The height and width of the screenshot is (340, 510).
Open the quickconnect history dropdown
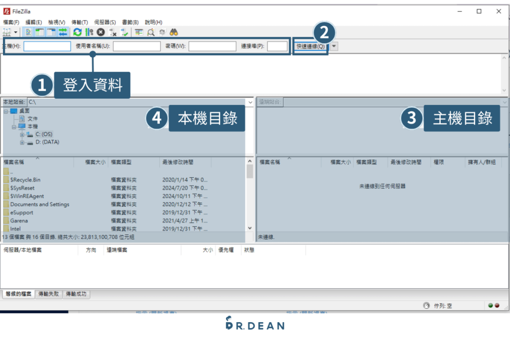[333, 46]
